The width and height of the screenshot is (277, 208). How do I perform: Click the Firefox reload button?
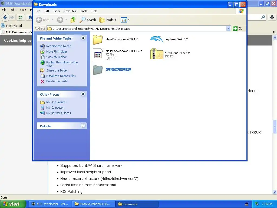(21, 17)
